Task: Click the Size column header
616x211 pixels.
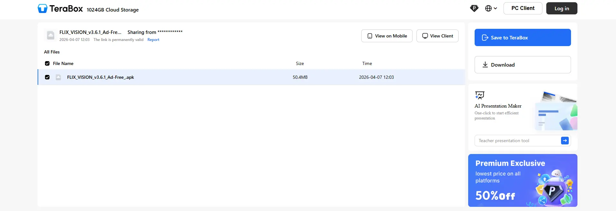Action: click(300, 63)
